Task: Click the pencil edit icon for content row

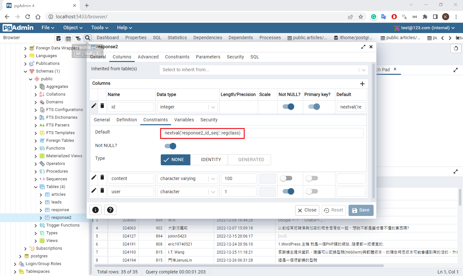Action: tap(94, 177)
